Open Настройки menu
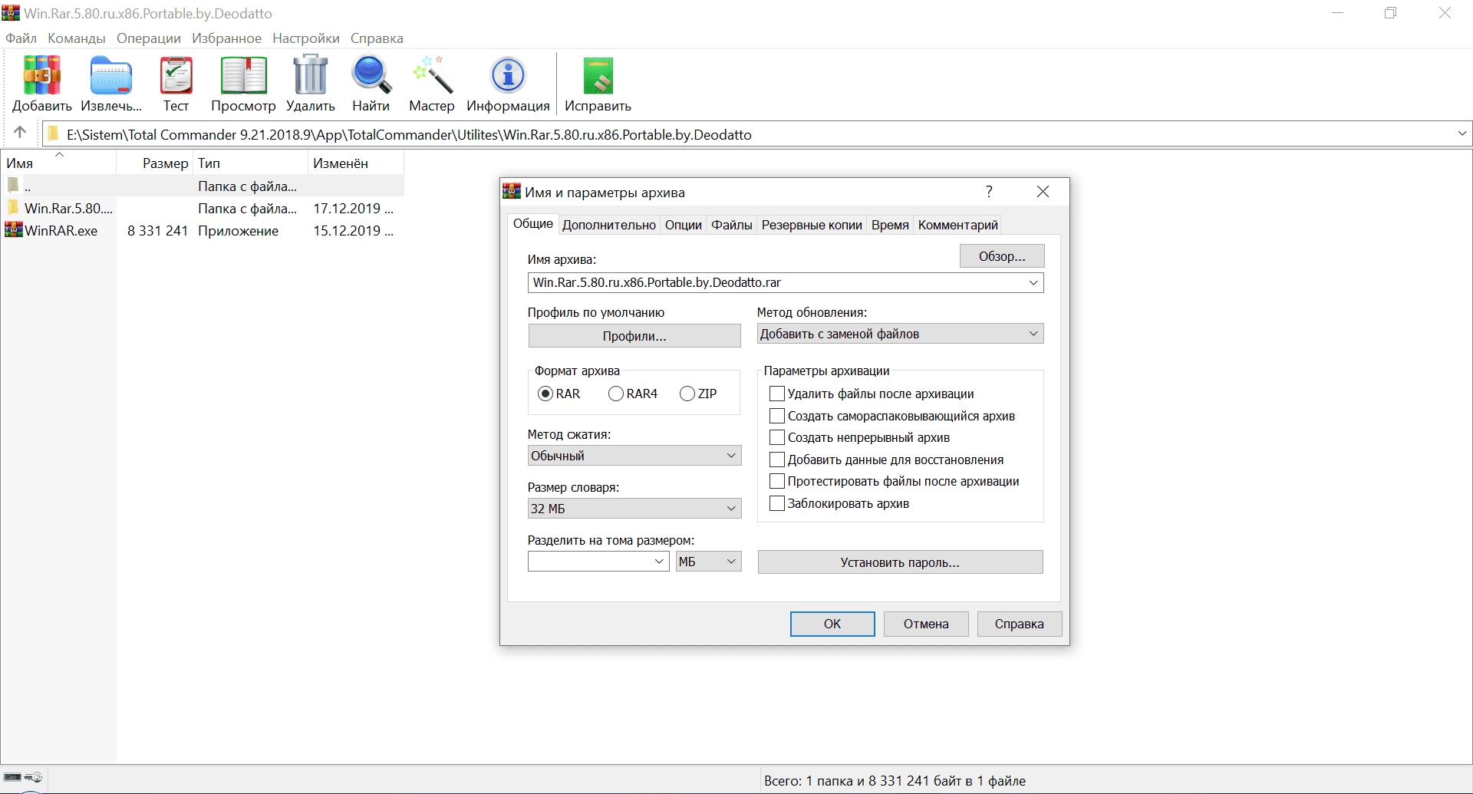Image resolution: width=1473 pixels, height=794 pixels. click(x=306, y=38)
